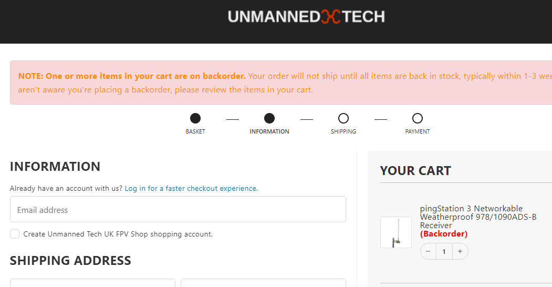Tick the create shopping account checkbox

tap(15, 234)
